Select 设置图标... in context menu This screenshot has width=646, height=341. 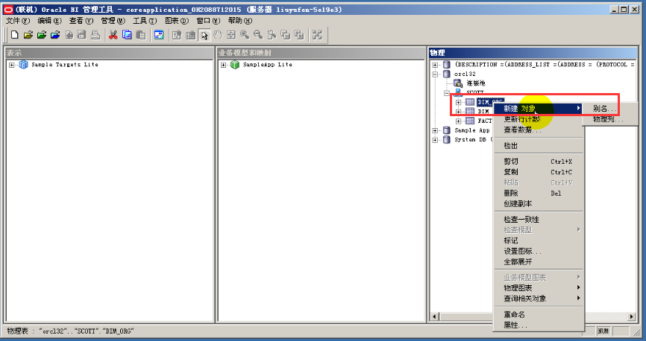click(539, 251)
